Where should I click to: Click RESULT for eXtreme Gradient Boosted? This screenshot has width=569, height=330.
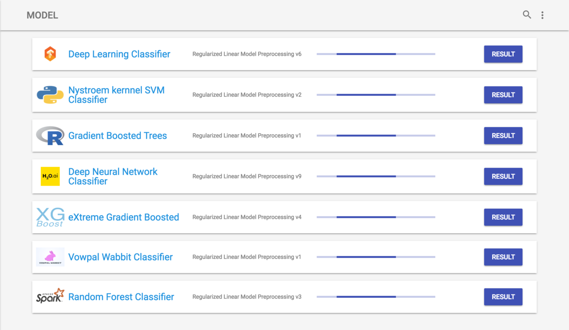pos(503,217)
